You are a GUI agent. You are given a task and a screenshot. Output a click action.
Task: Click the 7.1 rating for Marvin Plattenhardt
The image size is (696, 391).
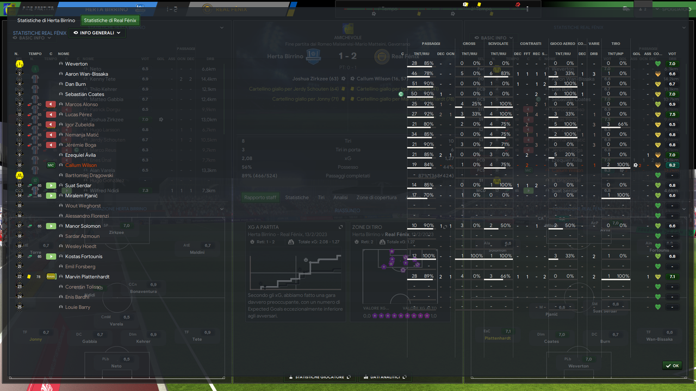coord(672,276)
